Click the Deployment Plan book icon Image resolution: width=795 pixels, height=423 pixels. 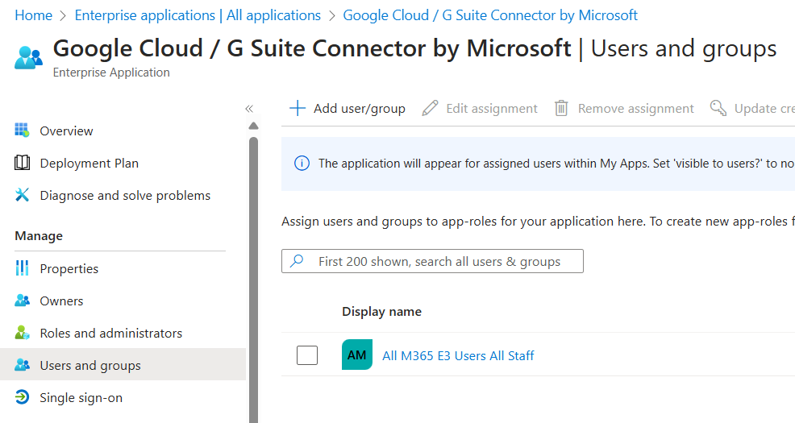click(x=22, y=163)
